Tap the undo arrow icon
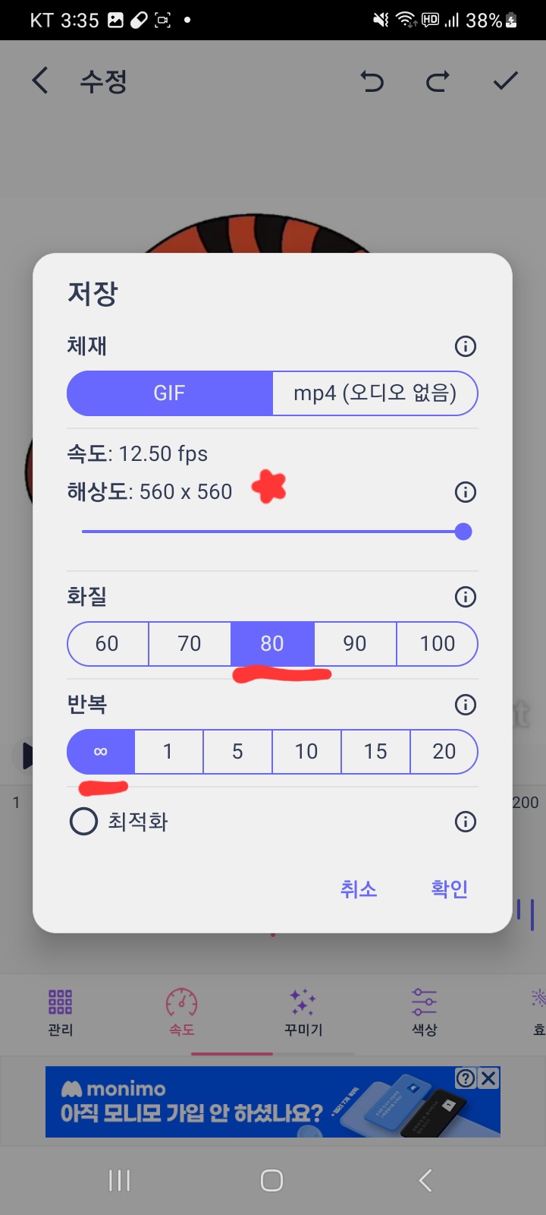This screenshot has width=546, height=1215. [372, 80]
